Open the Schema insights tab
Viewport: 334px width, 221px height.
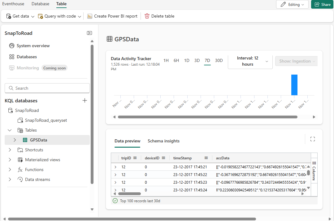coord(163,141)
